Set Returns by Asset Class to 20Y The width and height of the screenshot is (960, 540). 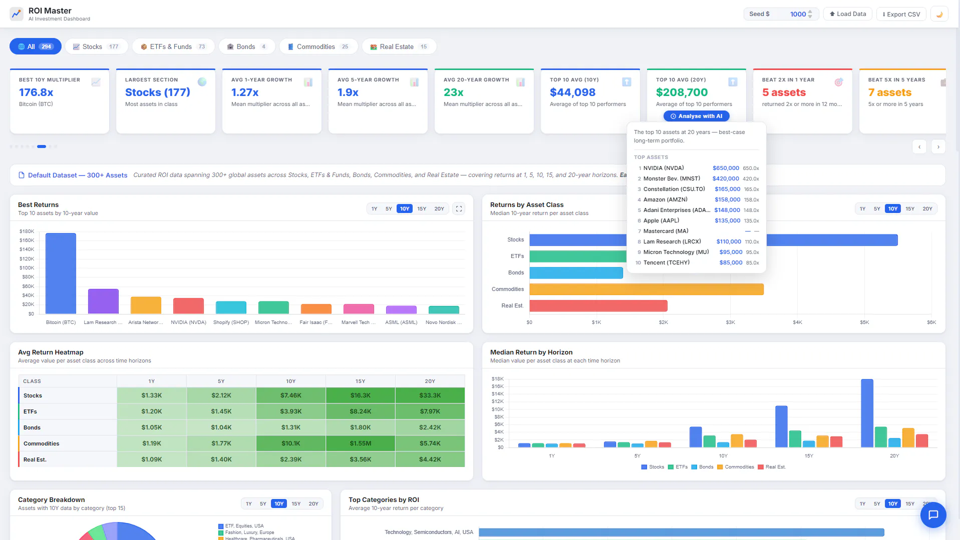(x=927, y=208)
